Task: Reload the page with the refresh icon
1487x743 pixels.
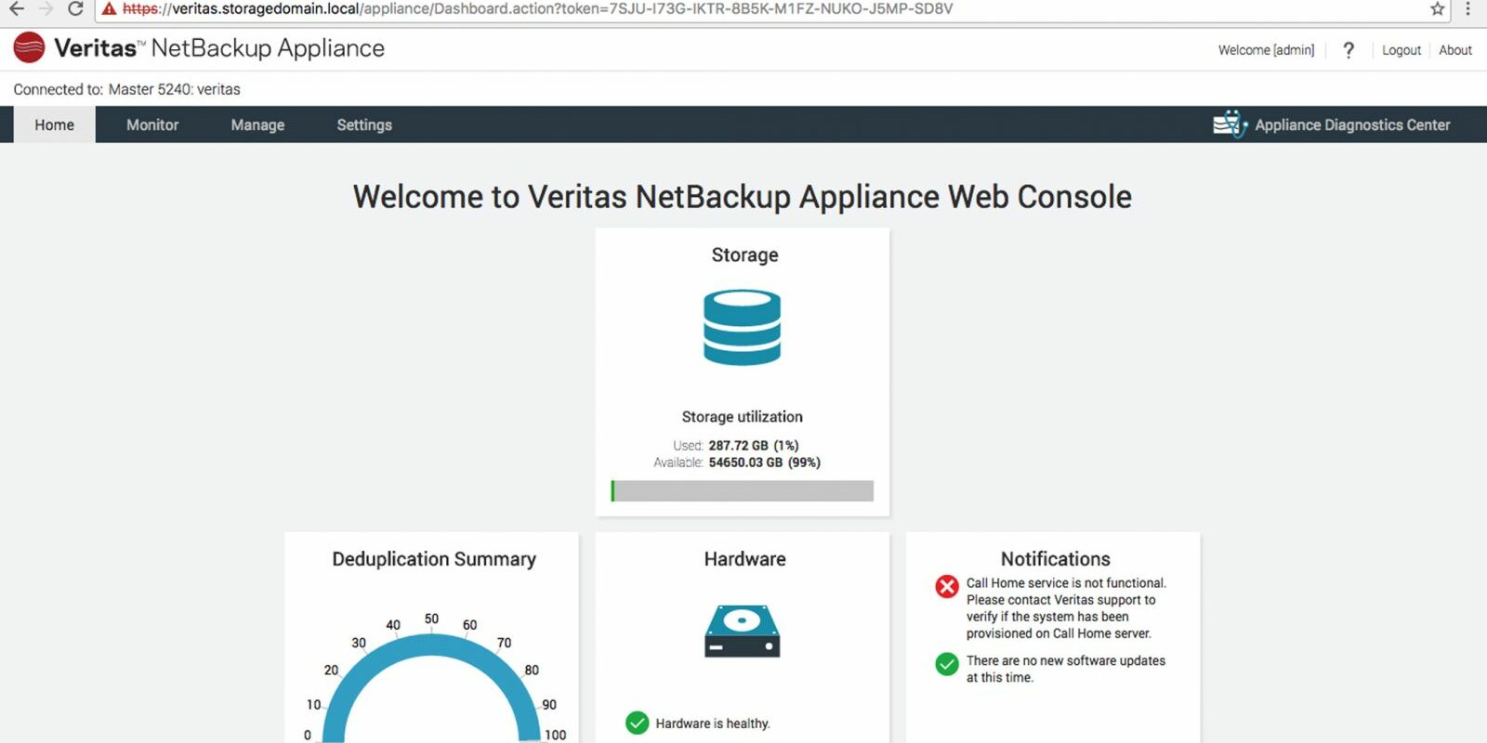Action: (76, 9)
